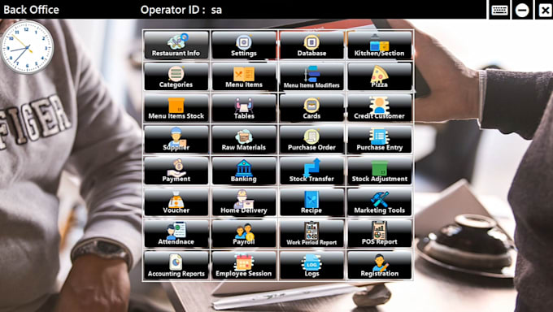Open the Settings tile
Screen dimensions: 553x312
tap(244, 45)
